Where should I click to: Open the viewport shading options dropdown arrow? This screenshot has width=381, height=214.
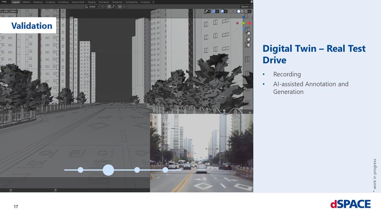coord(249,11)
